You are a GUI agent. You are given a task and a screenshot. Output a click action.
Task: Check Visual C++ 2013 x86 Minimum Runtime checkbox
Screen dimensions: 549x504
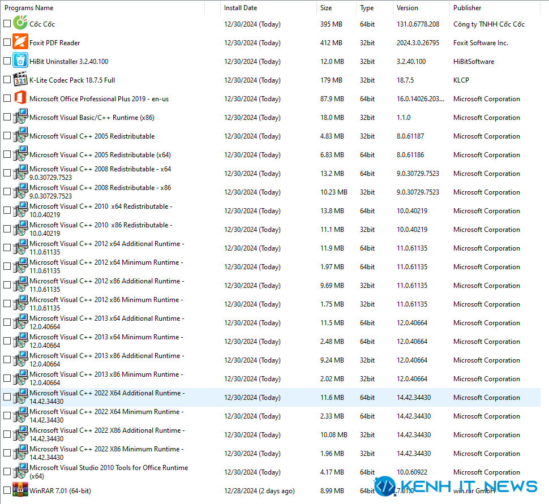(x=7, y=378)
